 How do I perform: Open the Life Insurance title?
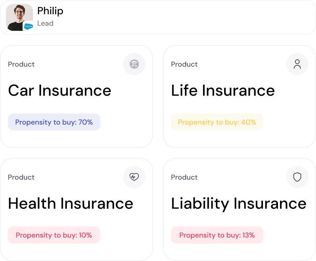tap(223, 91)
